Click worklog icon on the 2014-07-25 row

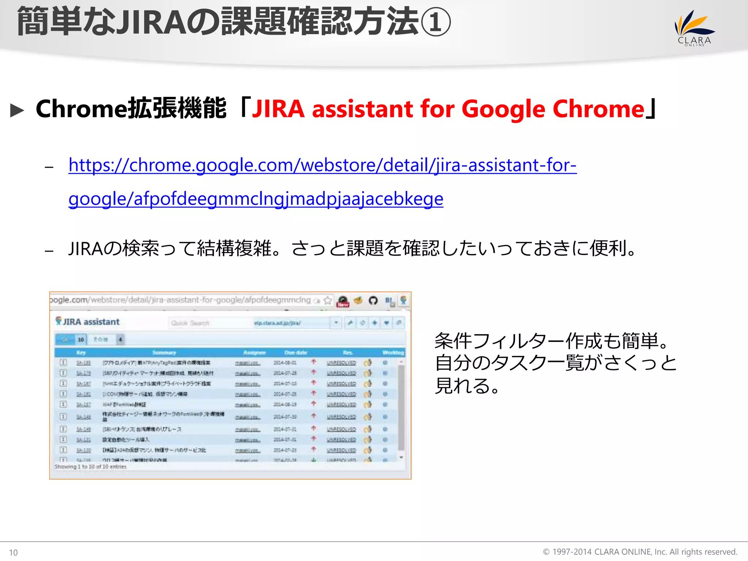point(385,394)
